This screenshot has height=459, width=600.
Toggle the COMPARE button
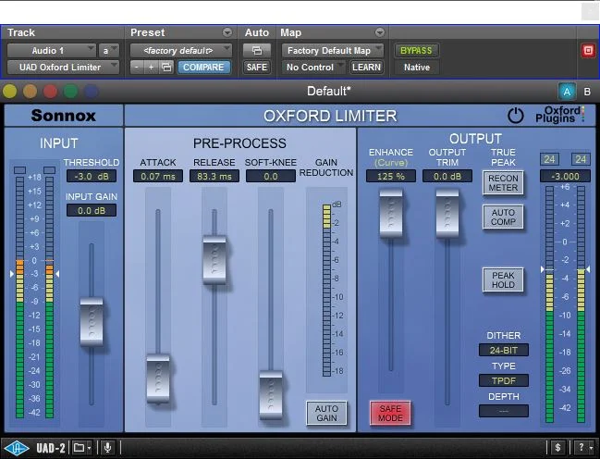pos(203,67)
